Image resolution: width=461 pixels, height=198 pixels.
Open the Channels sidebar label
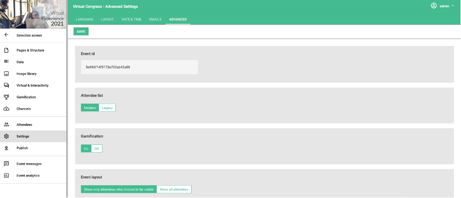[23, 109]
